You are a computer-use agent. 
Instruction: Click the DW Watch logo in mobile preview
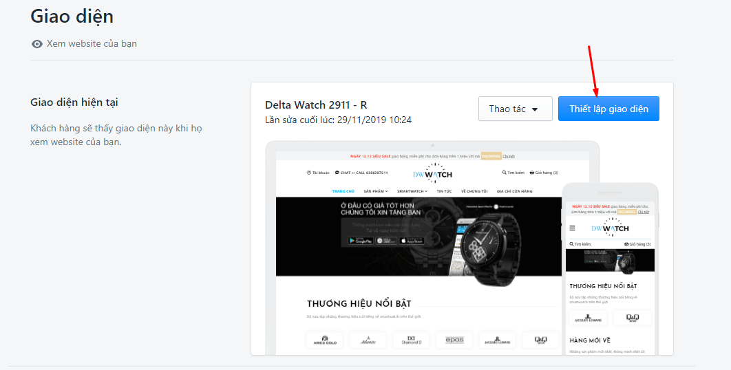(610, 228)
